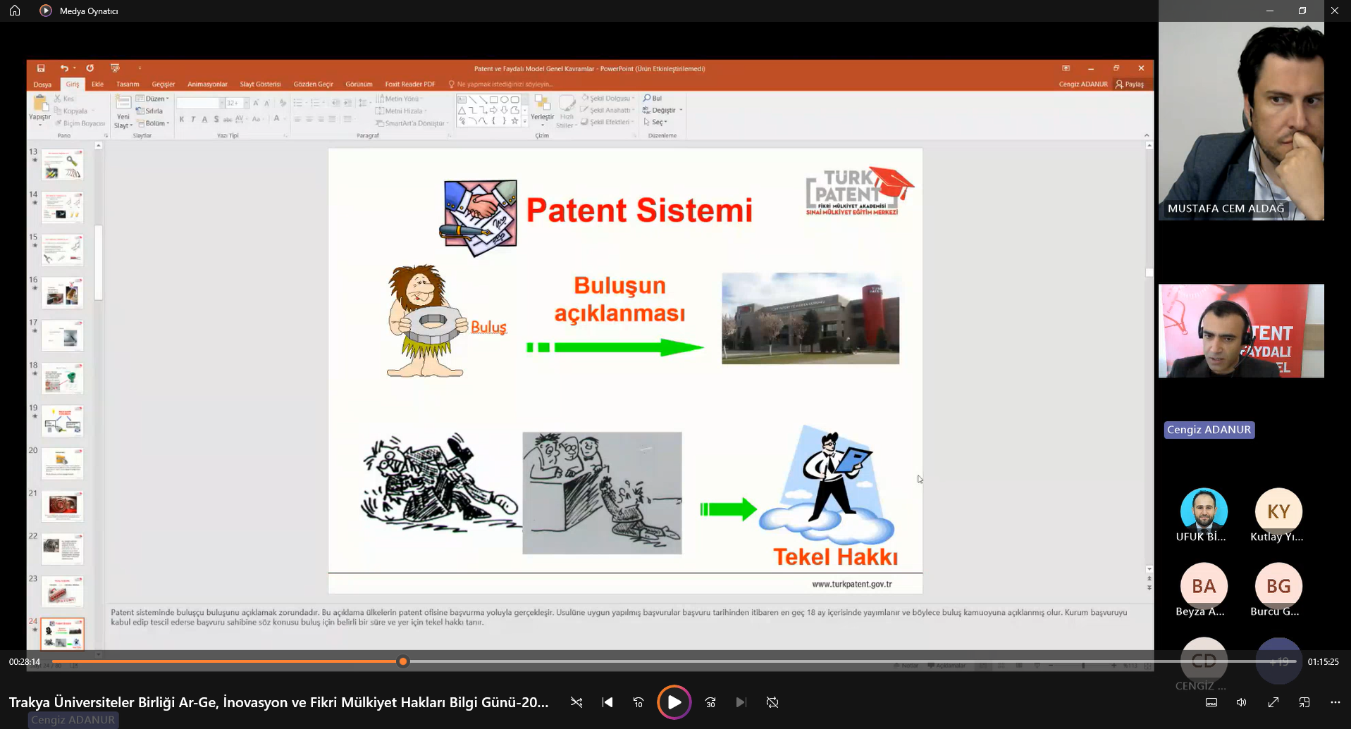The image size is (1351, 729).
Task: Enter fullscreen with the expand arrows icon
Action: 1273,702
